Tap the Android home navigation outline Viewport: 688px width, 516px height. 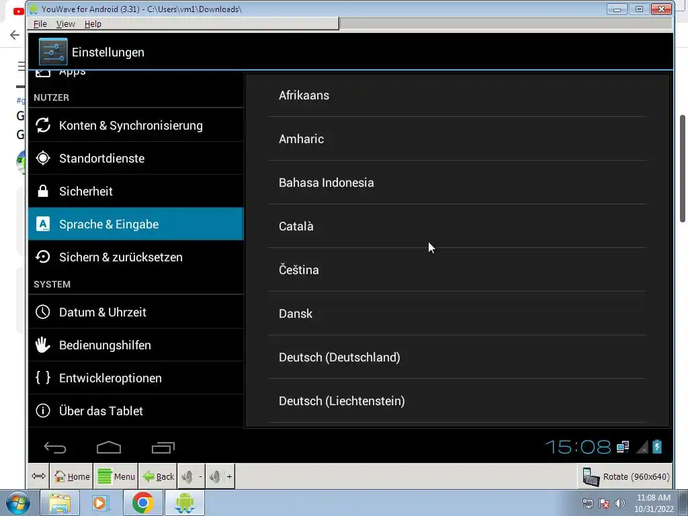109,447
